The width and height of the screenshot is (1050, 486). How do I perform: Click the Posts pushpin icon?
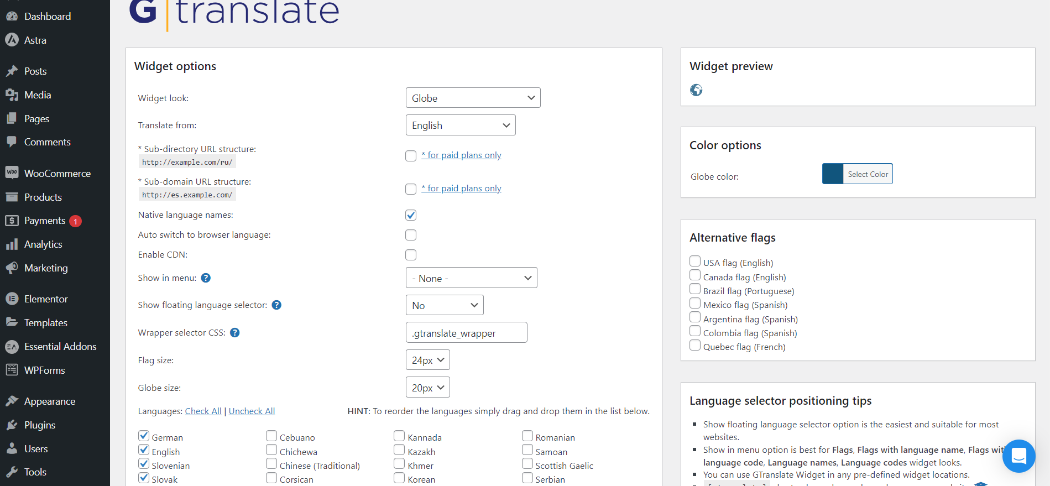tap(12, 71)
